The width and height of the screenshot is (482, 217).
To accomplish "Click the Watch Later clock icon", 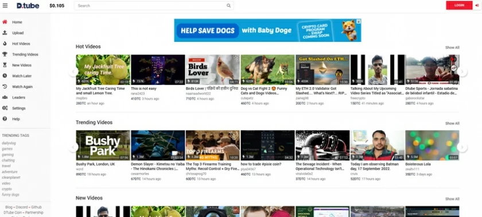I will point(5,76).
